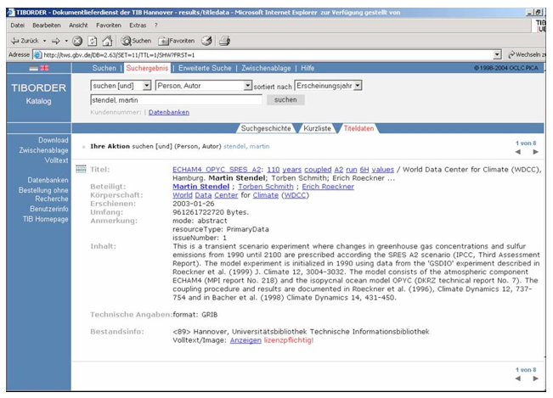553x398 pixels.
Task: Open the Extras menu
Action: tap(138, 25)
